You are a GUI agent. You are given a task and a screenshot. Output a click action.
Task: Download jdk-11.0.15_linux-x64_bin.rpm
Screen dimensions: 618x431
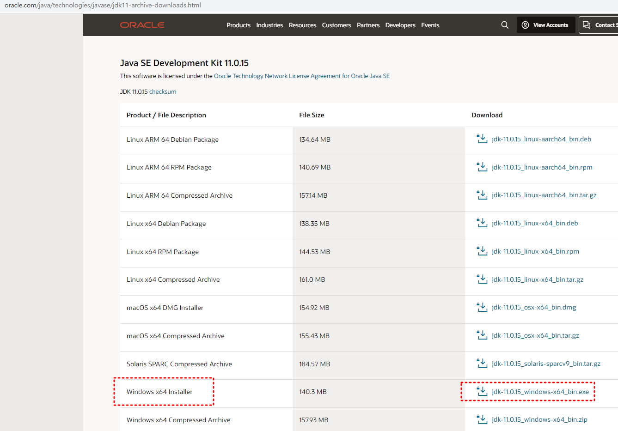(535, 251)
